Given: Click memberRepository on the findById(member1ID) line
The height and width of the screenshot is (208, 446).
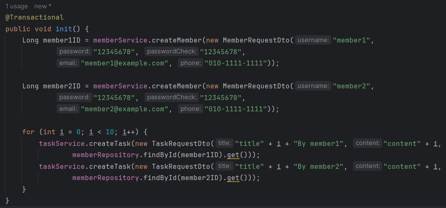Looking at the screenshot, I should pos(105,155).
